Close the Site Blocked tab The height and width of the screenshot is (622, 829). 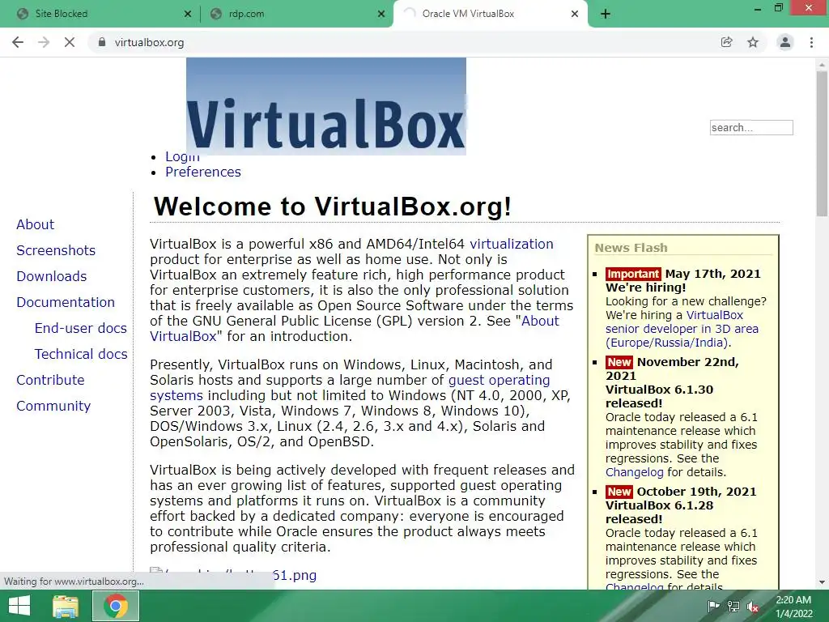188,14
